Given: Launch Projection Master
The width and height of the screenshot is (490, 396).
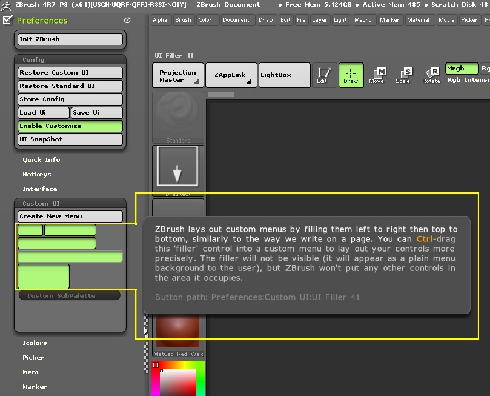Looking at the screenshot, I should click(178, 75).
